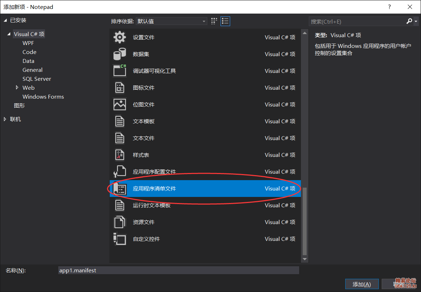The width and height of the screenshot is (421, 292).
Task: Click Visual C# 项 type in 自定义控件 row
Action: tap(280, 239)
